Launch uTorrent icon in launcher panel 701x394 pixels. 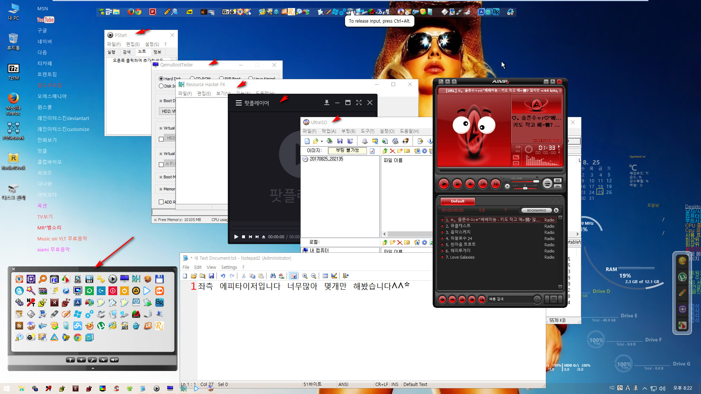pos(101,326)
